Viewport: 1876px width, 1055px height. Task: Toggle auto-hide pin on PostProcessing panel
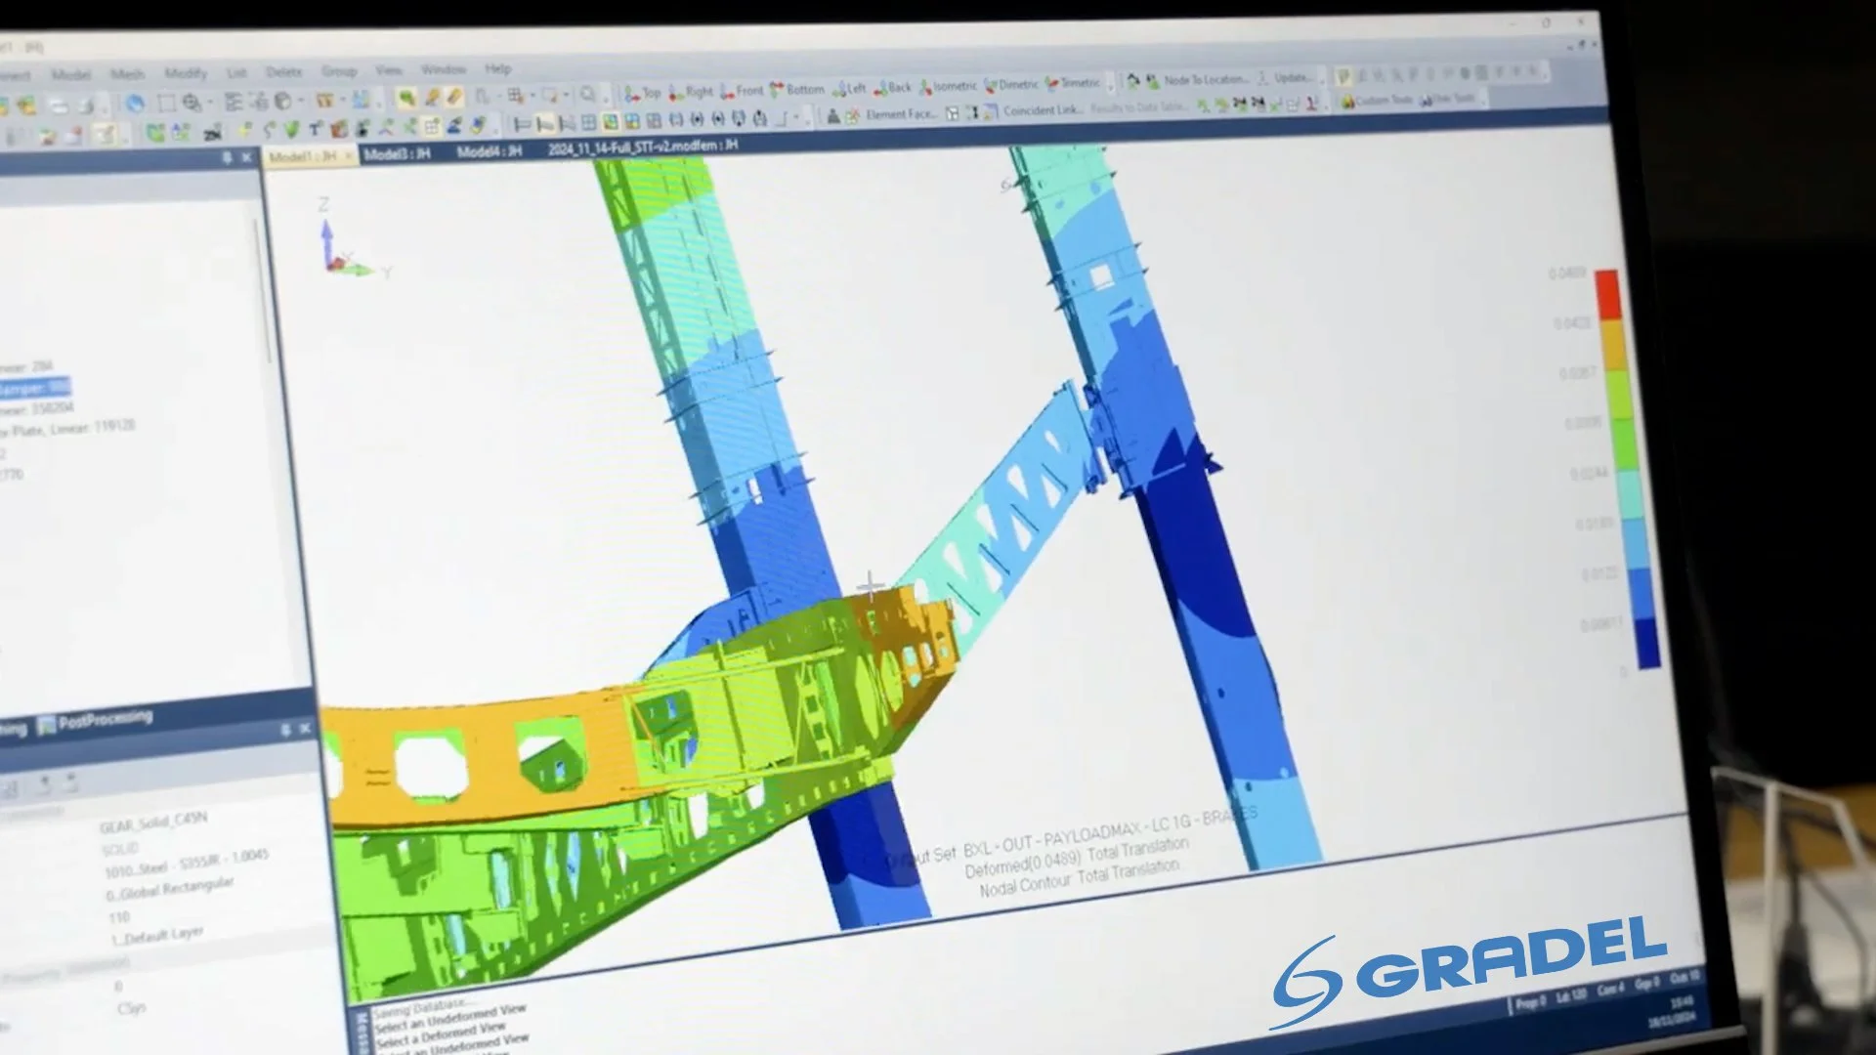point(285,727)
